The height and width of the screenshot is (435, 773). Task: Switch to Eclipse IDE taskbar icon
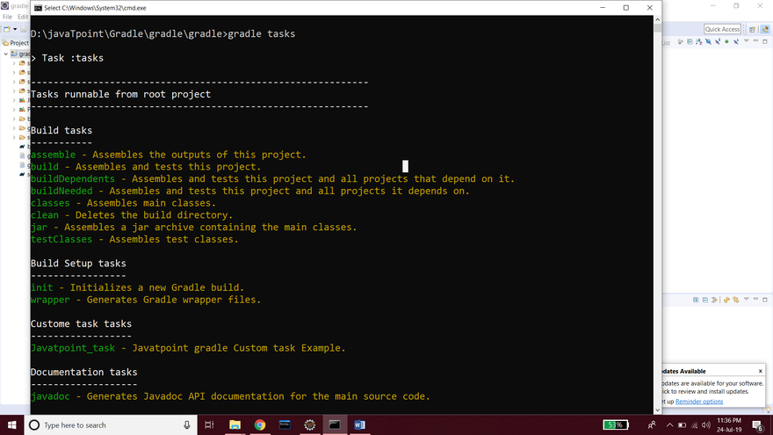point(309,424)
